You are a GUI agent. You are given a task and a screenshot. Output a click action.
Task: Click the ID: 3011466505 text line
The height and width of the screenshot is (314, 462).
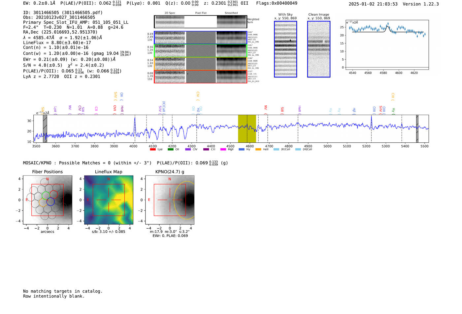[x=63, y=13]
